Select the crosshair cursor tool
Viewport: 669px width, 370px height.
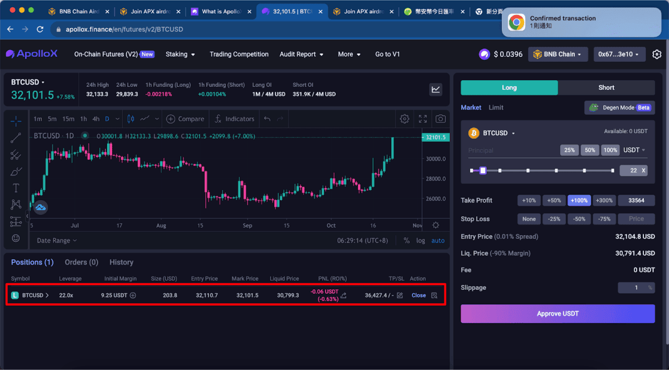click(x=16, y=120)
